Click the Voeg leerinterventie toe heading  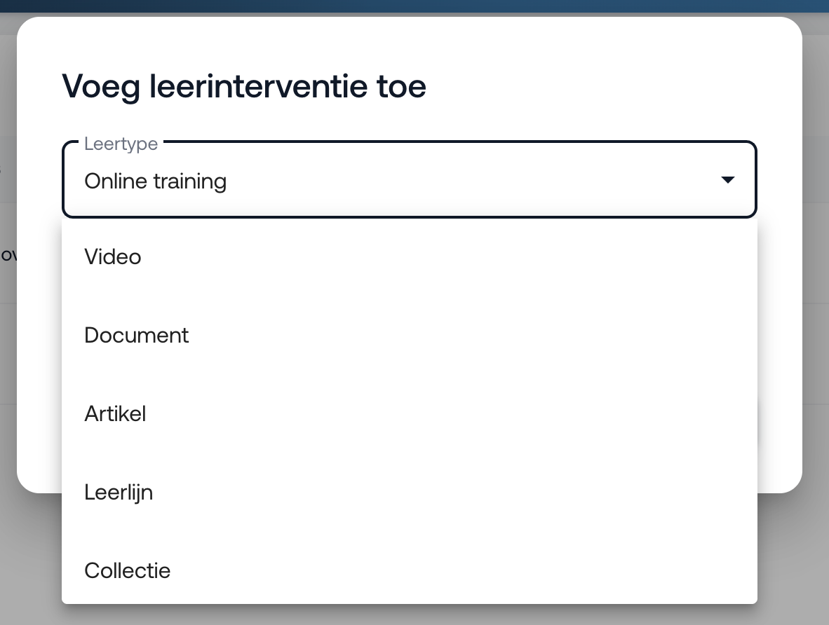pos(244,87)
